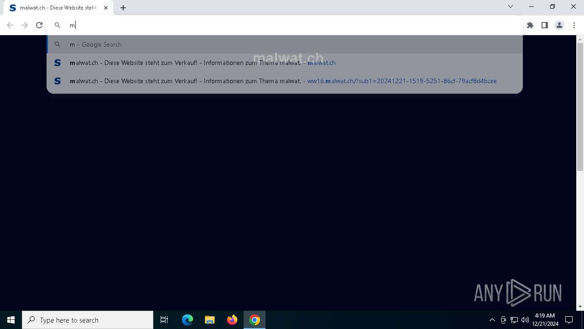Select the malwat.ch browser tab
Viewport: 584px width, 329px height.
[x=58, y=8]
